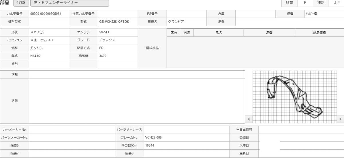Click the empty 摘要5 field
Screen dimensions: 344x158
72,146
